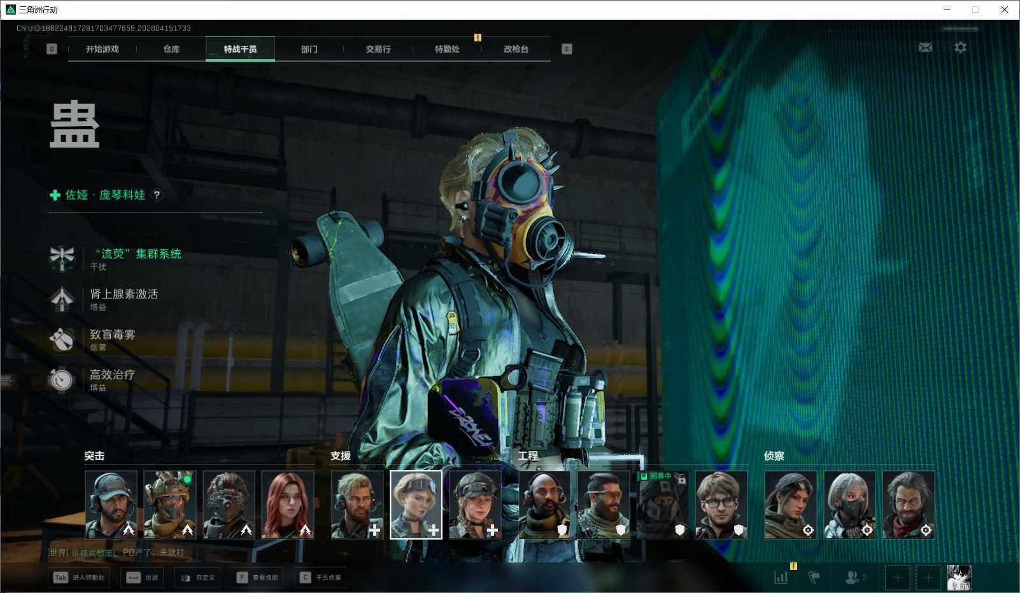Viewport: 1020px width, 593px height.
Task: Open the mail envelope icon
Action: tap(925, 48)
